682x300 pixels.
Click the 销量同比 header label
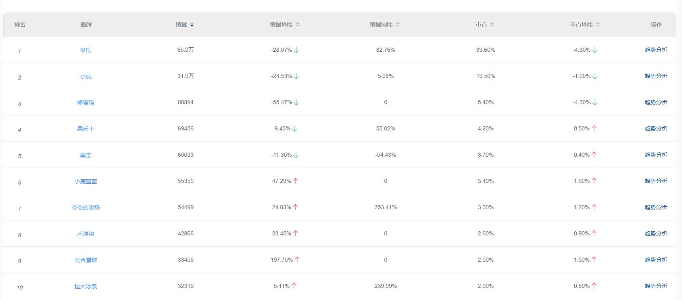coord(381,24)
